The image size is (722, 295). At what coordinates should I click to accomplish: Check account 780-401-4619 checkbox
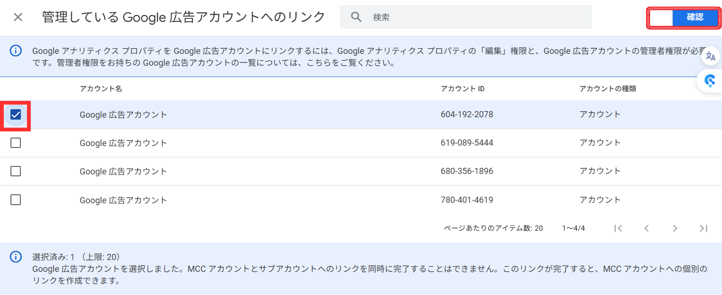[16, 200]
